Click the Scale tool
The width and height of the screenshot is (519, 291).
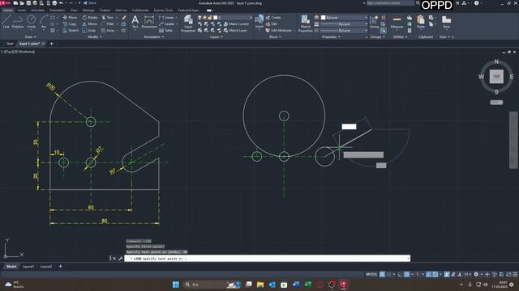click(88, 31)
